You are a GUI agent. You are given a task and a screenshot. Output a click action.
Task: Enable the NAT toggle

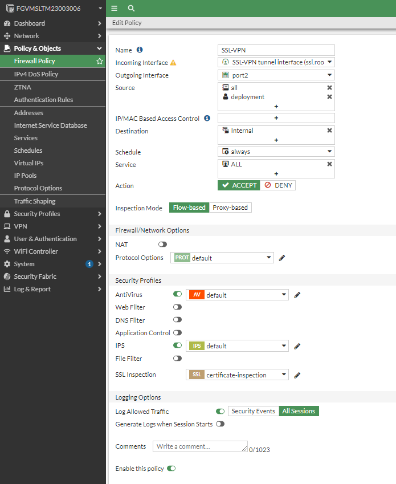coord(163,244)
